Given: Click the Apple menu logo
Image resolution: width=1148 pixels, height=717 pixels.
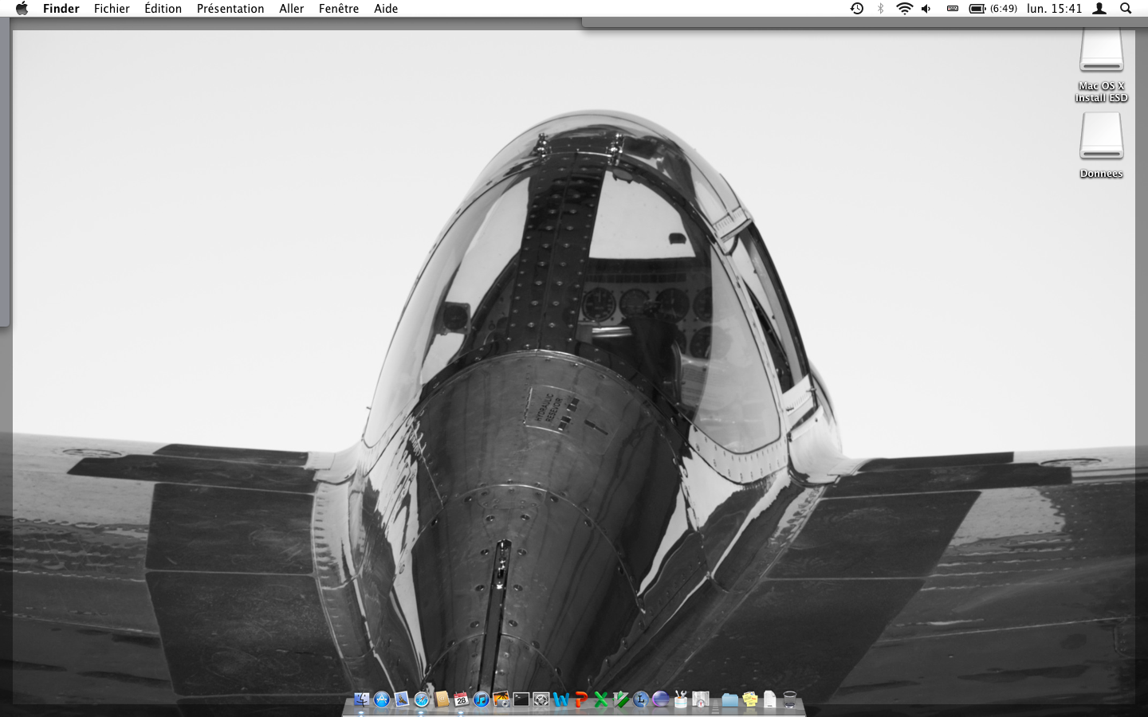Looking at the screenshot, I should 22,9.
